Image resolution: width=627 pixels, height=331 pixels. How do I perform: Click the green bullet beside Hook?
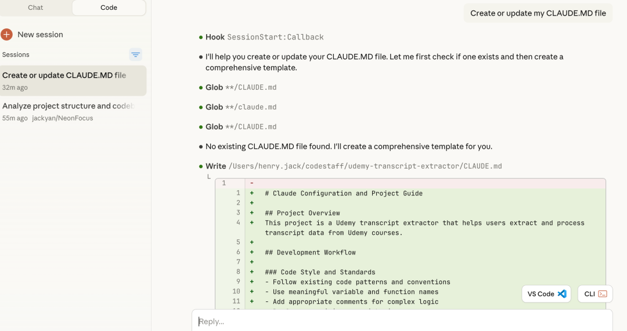tap(201, 37)
